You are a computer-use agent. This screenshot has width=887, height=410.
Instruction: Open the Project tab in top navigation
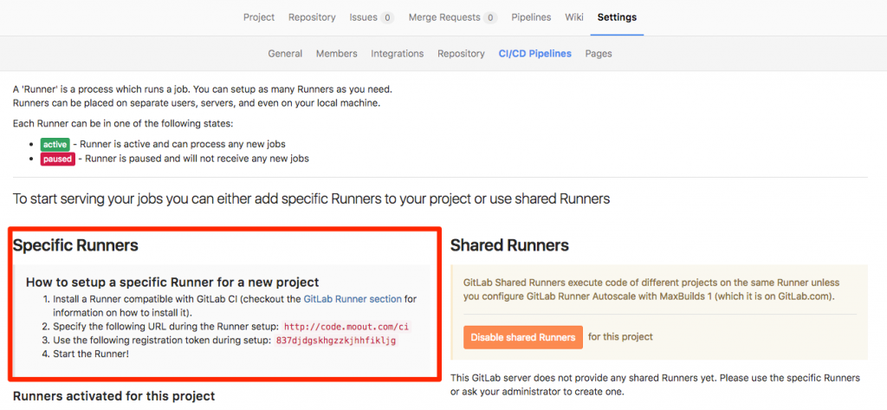[259, 17]
